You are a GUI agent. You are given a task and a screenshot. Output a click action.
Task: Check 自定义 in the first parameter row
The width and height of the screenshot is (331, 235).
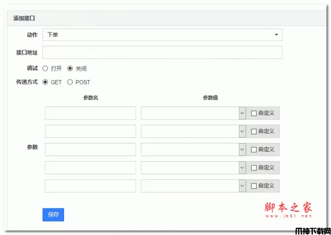point(254,114)
